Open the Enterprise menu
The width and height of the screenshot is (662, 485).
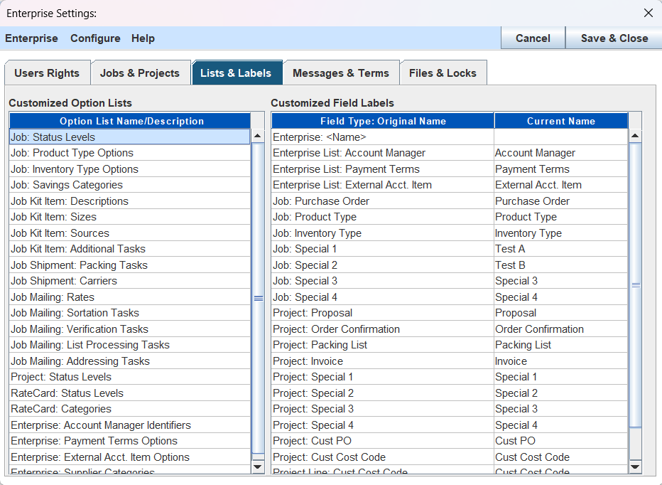tap(32, 38)
